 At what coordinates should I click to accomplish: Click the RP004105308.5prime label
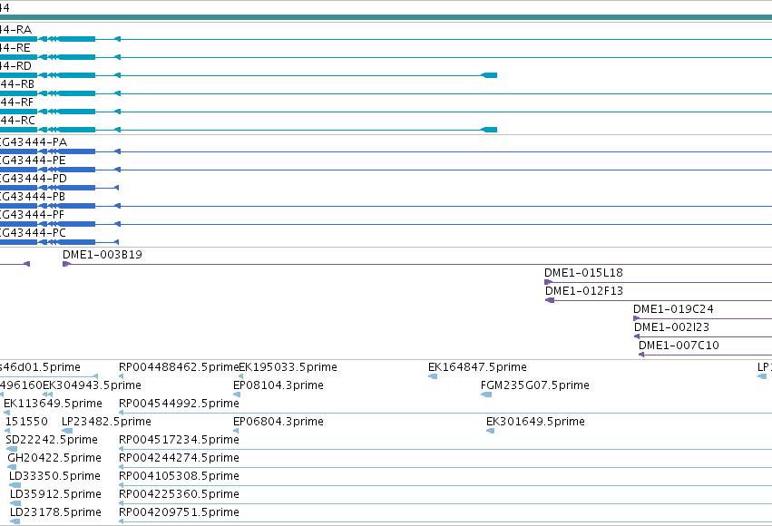point(179,476)
